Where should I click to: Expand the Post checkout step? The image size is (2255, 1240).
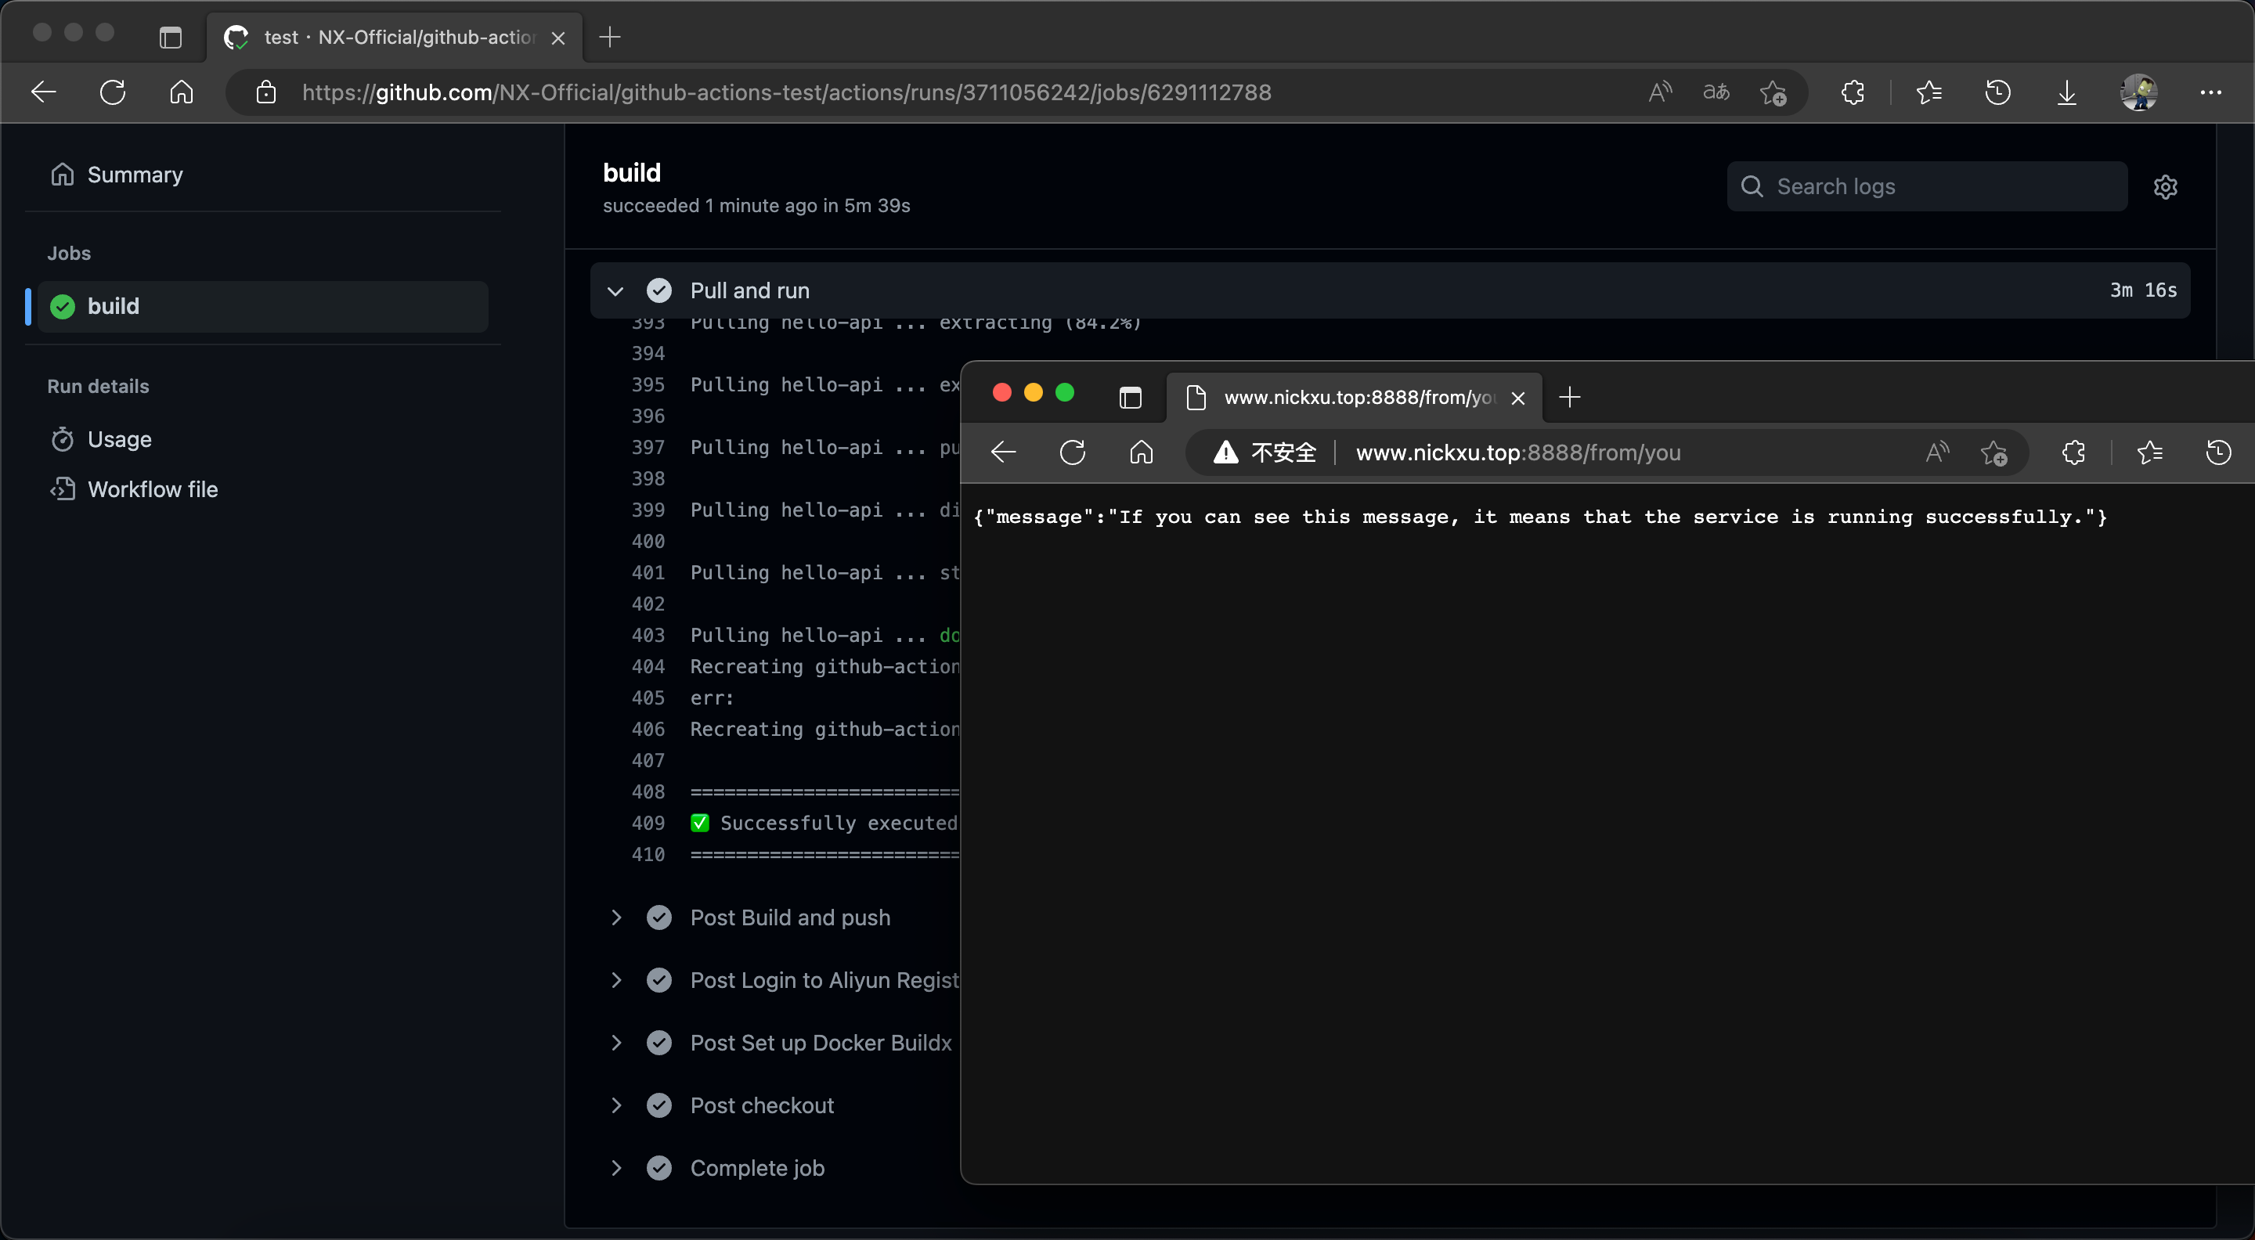point(615,1105)
